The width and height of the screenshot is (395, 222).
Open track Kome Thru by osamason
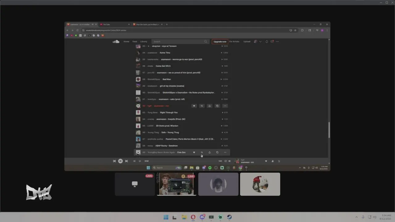pyautogui.click(x=165, y=53)
